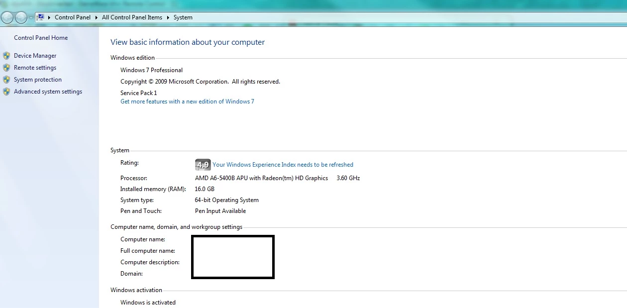627x308 pixels.
Task: Click the Computer description label
Action: pyautogui.click(x=150, y=262)
